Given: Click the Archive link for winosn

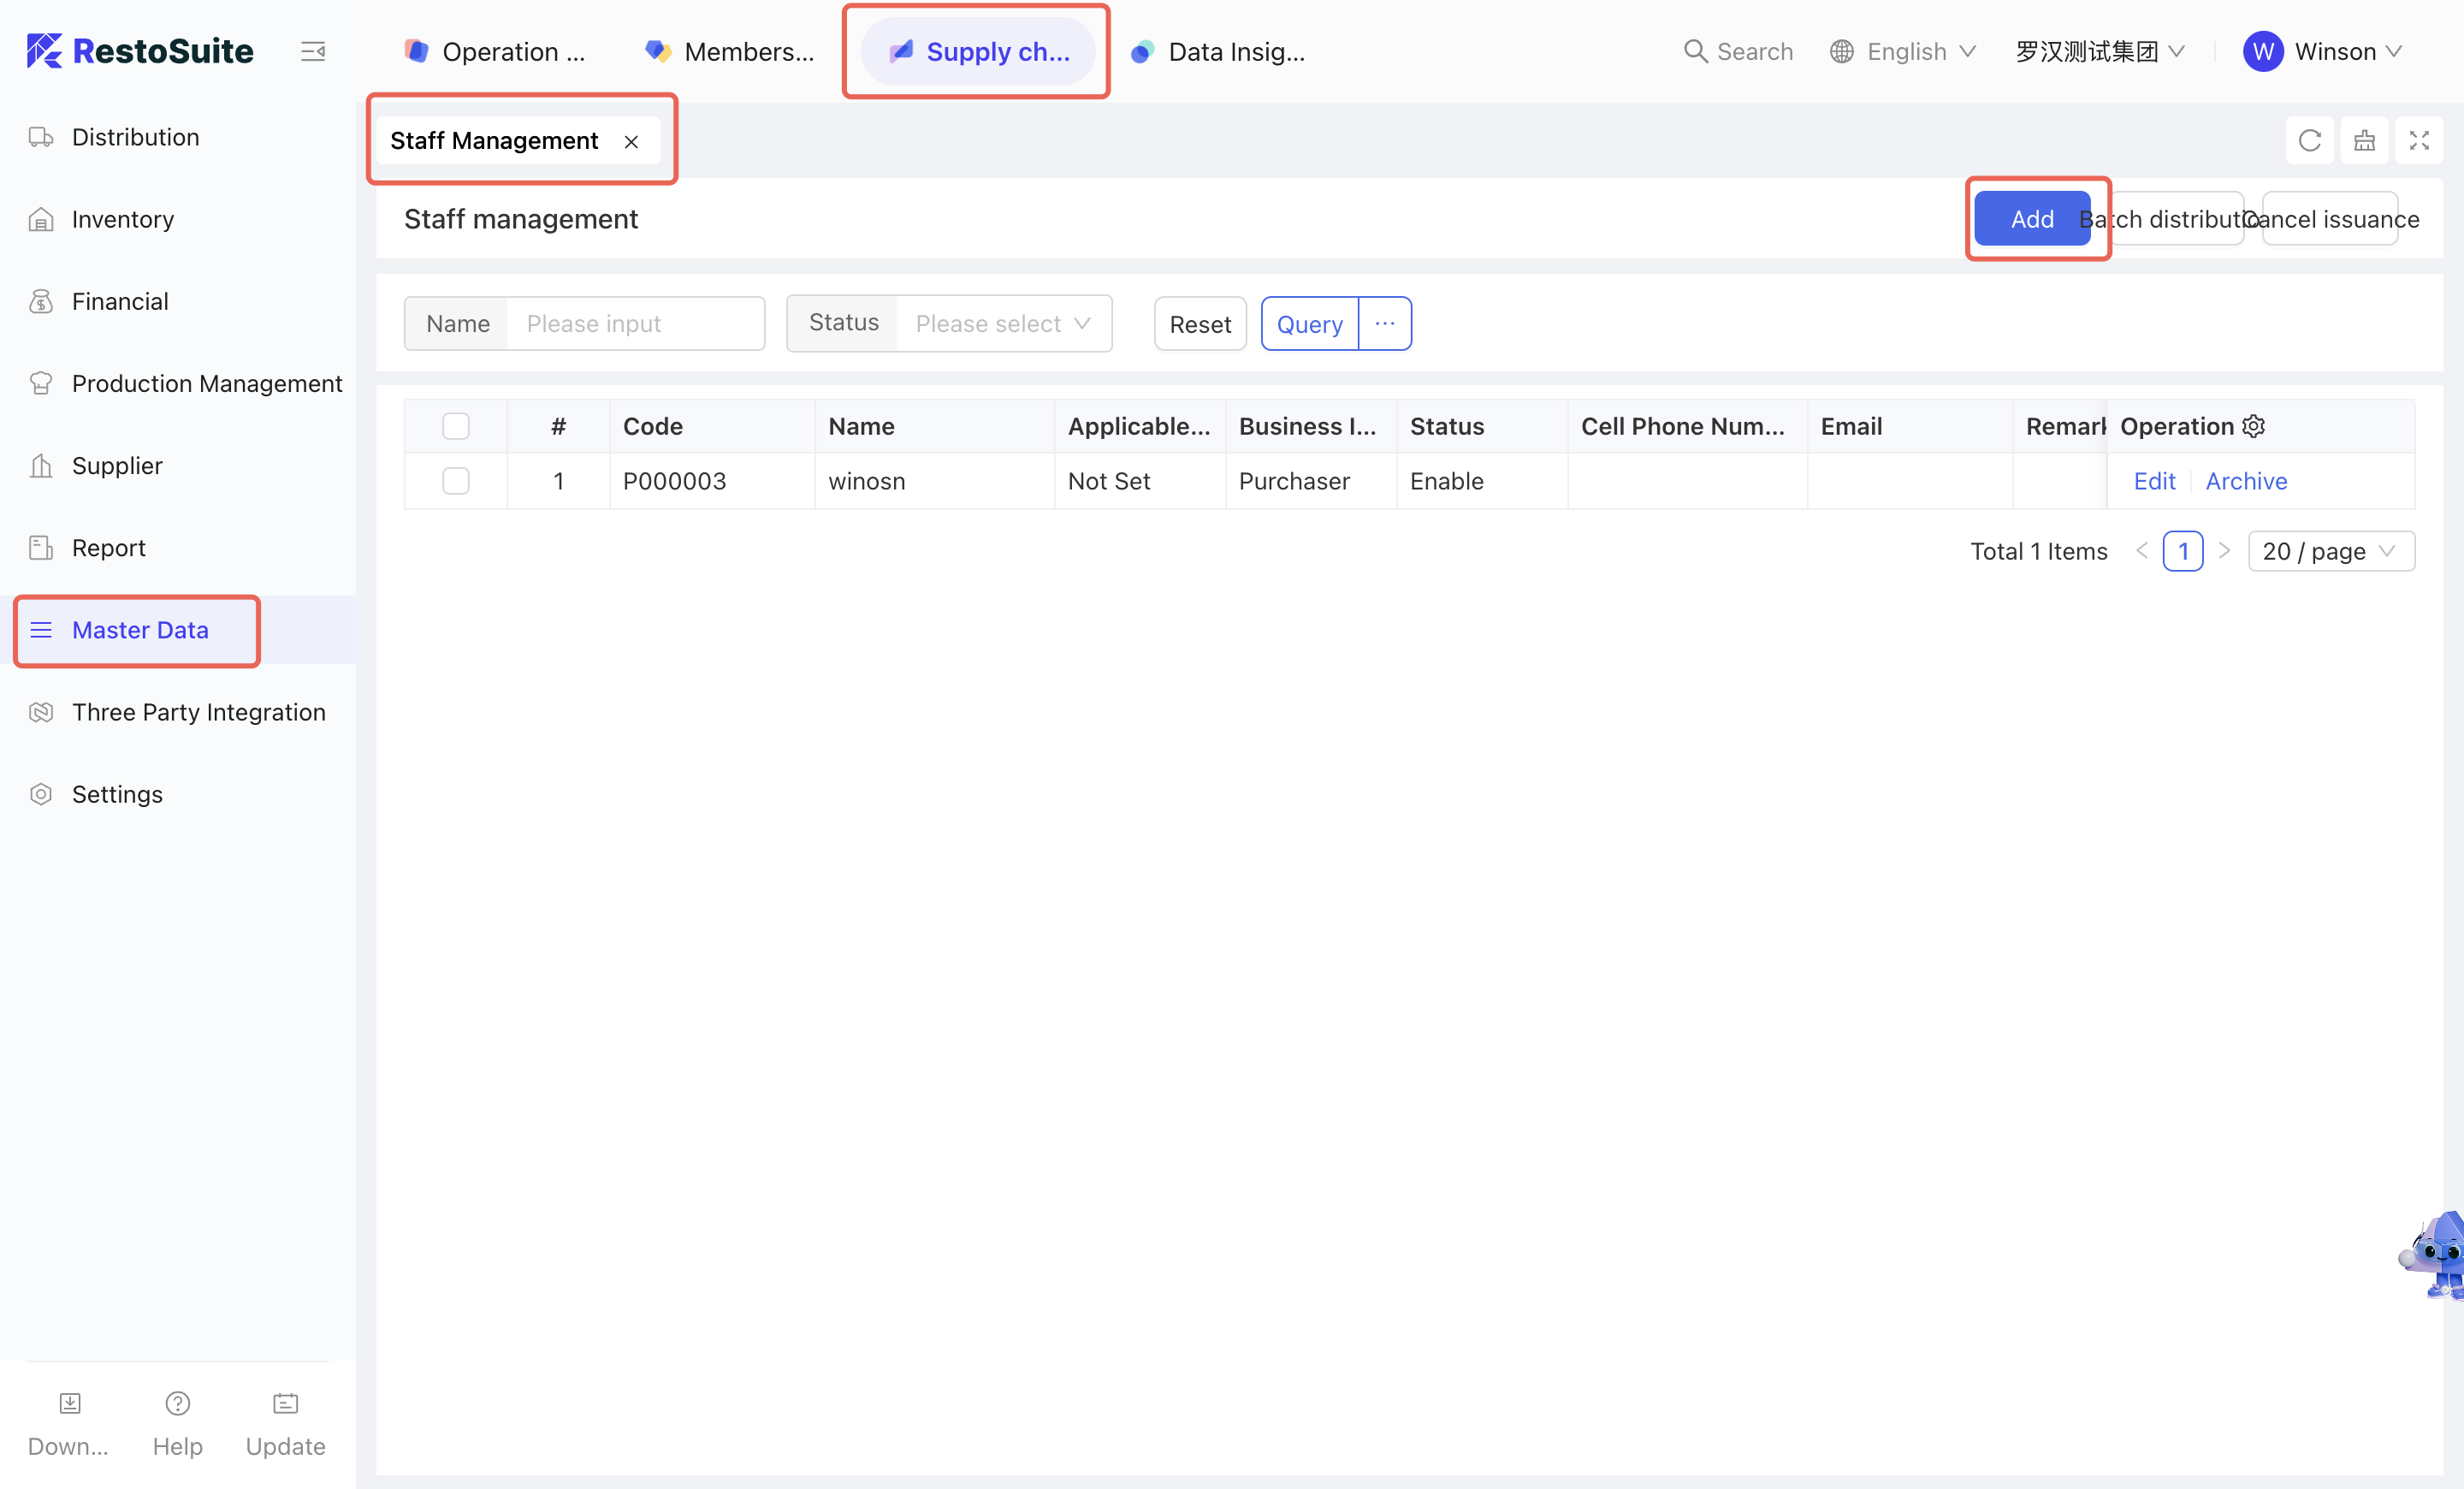Looking at the screenshot, I should click(2246, 481).
